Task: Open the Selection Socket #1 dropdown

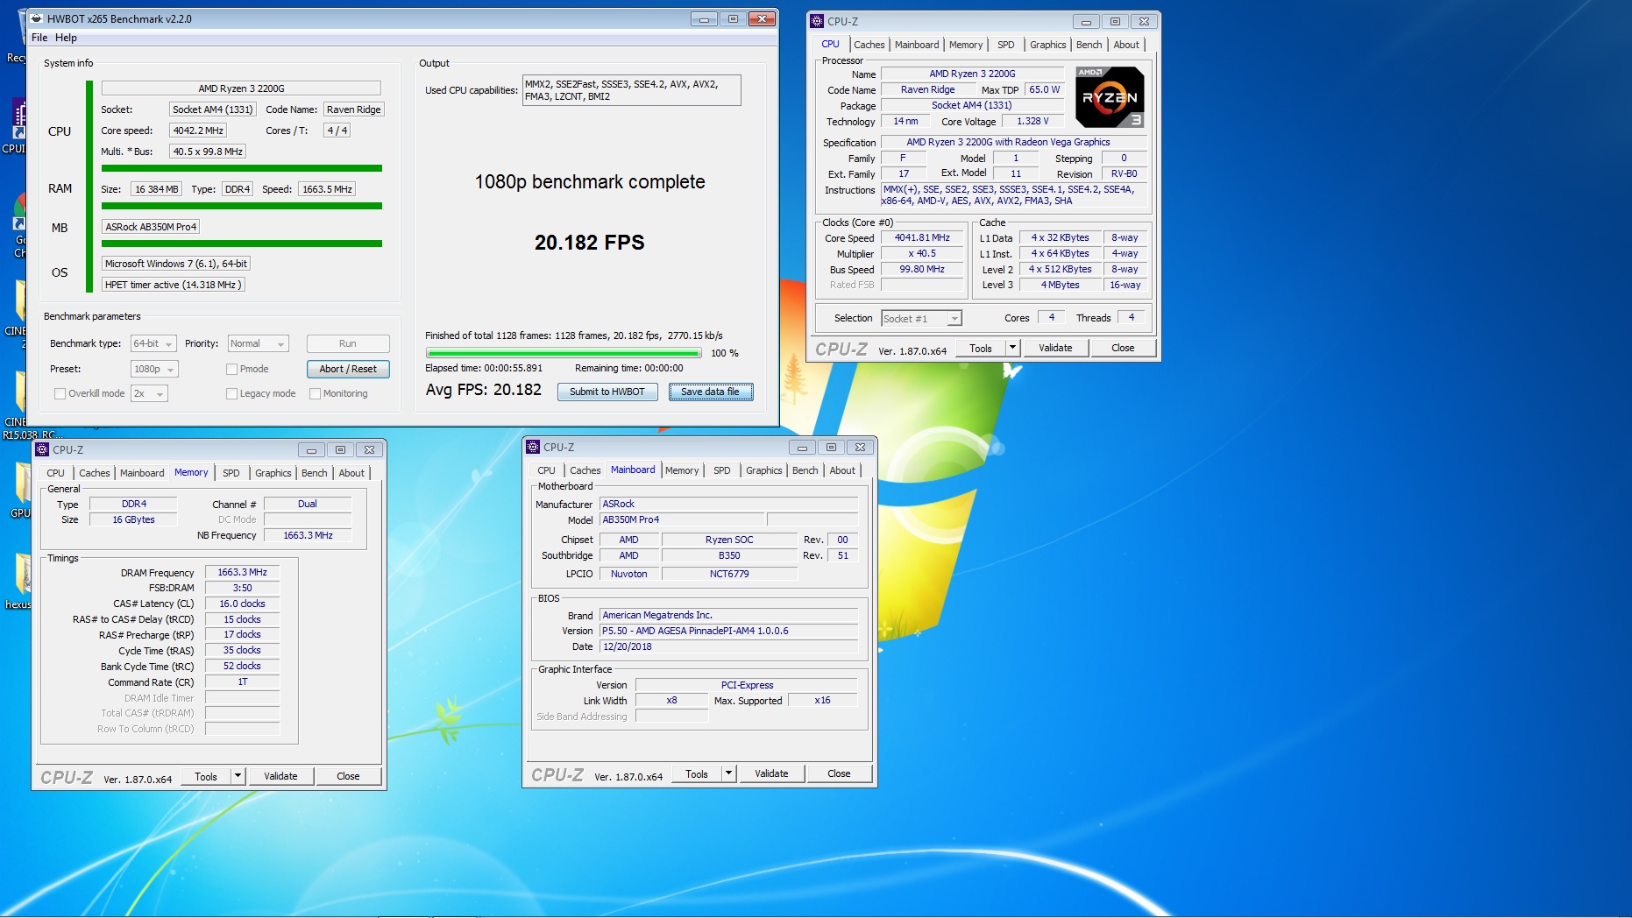Action: point(921,319)
